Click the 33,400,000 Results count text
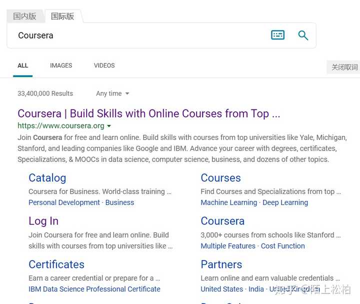This screenshot has height=304, width=360. click(x=45, y=93)
